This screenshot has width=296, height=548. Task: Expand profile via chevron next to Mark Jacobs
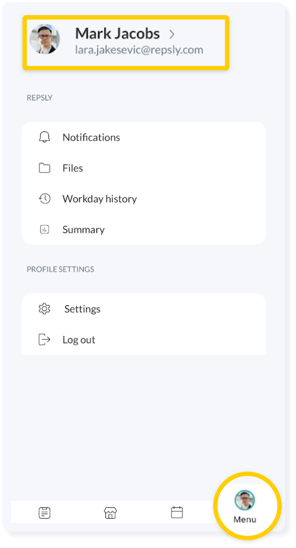pos(172,34)
